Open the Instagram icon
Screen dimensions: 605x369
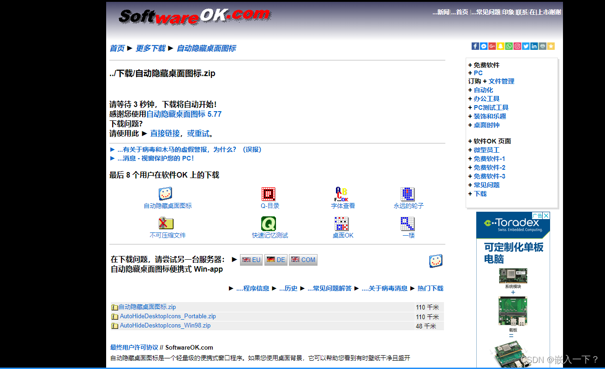pos(517,46)
